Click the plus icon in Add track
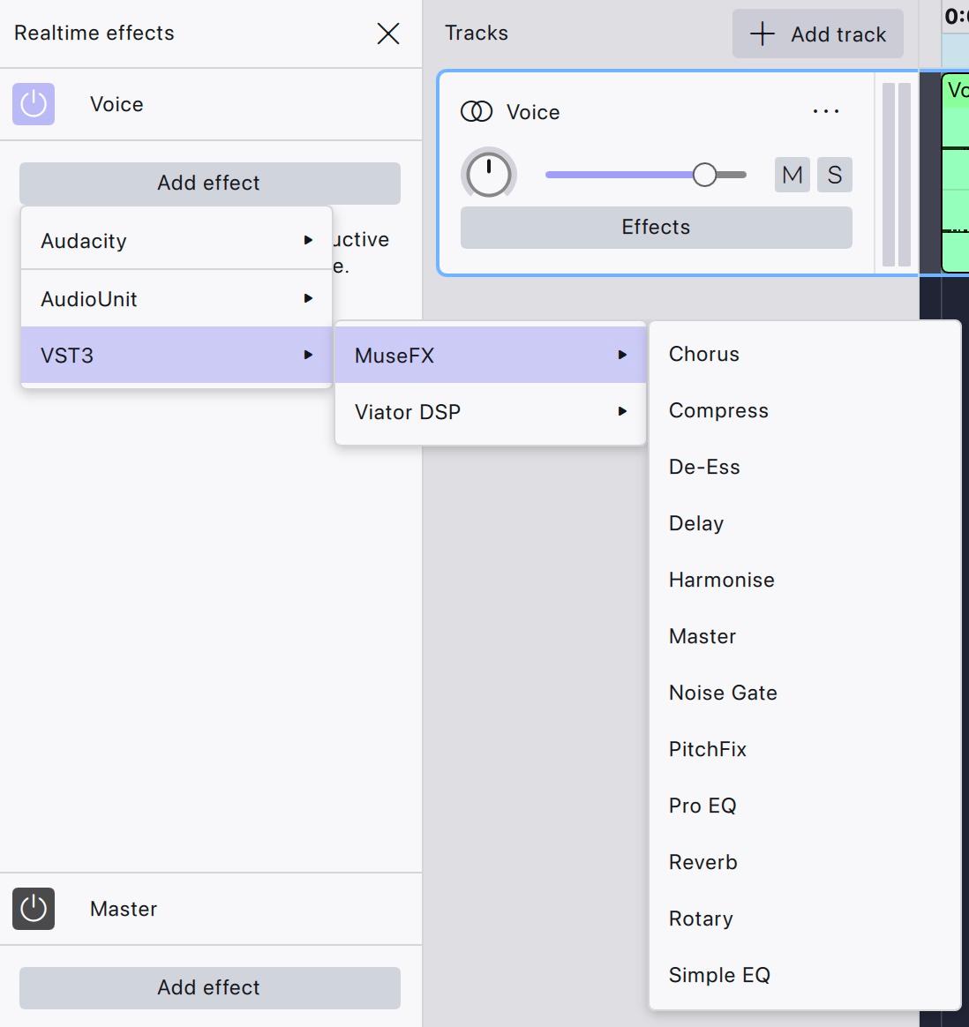 coord(762,34)
